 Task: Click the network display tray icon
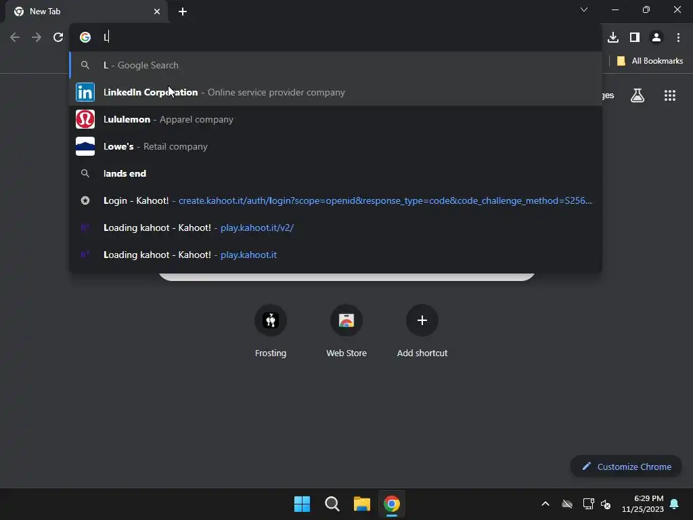point(588,504)
